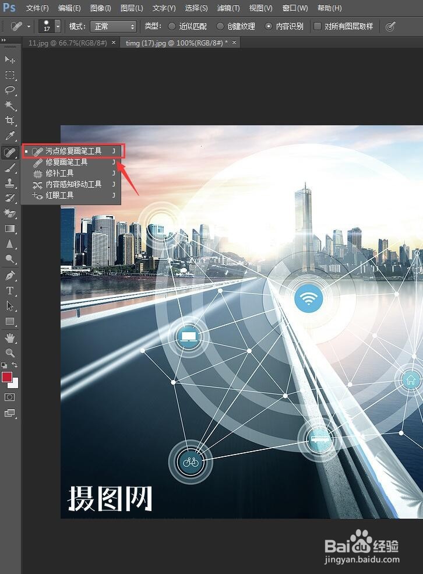
Task: Select the Blur tool
Action: click(x=10, y=244)
